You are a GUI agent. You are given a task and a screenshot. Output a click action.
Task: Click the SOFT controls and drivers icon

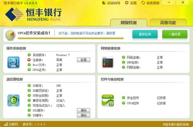(x=108, y=100)
